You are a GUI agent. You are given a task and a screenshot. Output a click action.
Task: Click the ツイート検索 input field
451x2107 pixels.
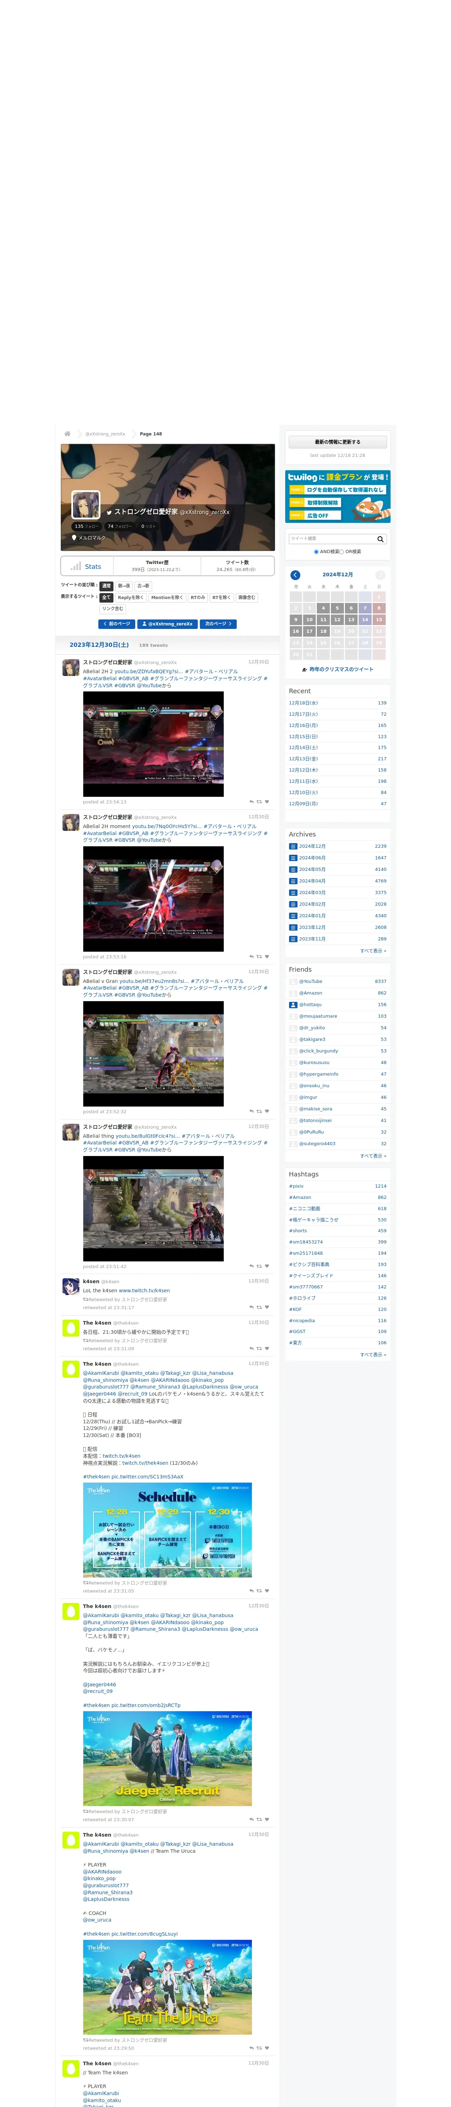click(332, 539)
